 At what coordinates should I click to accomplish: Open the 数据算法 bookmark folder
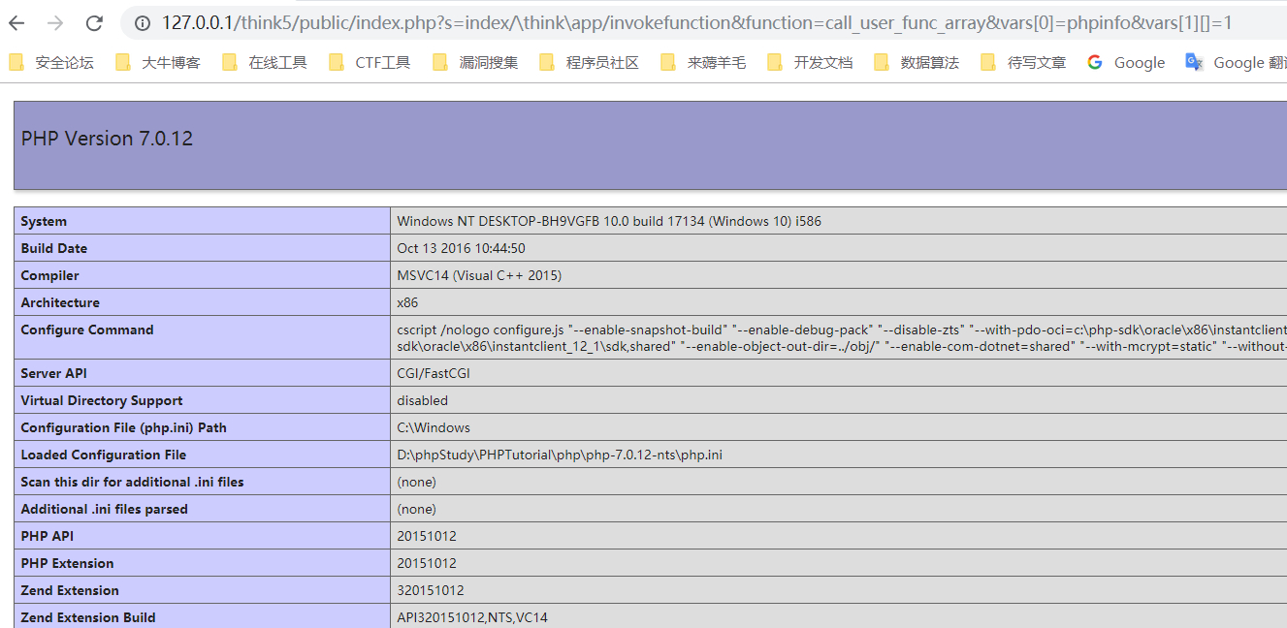pos(917,63)
